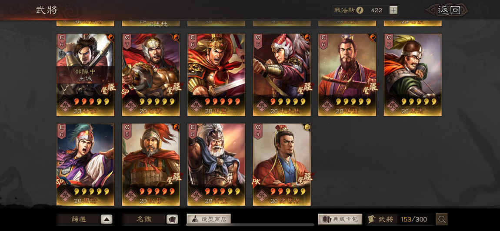Select the 甘寧 general card

tap(86, 75)
